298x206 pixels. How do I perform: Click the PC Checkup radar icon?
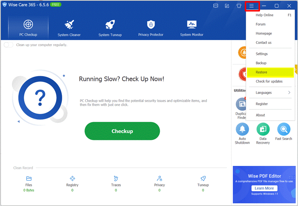click(28, 24)
